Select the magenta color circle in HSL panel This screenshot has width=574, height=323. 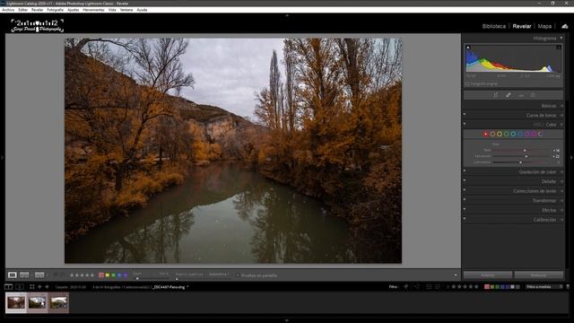click(x=535, y=134)
